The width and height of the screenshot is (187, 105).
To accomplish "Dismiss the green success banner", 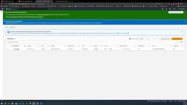I will tap(185, 12).
